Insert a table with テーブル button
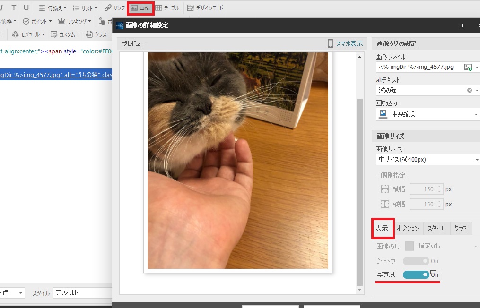The height and width of the screenshot is (308, 480). coord(167,8)
